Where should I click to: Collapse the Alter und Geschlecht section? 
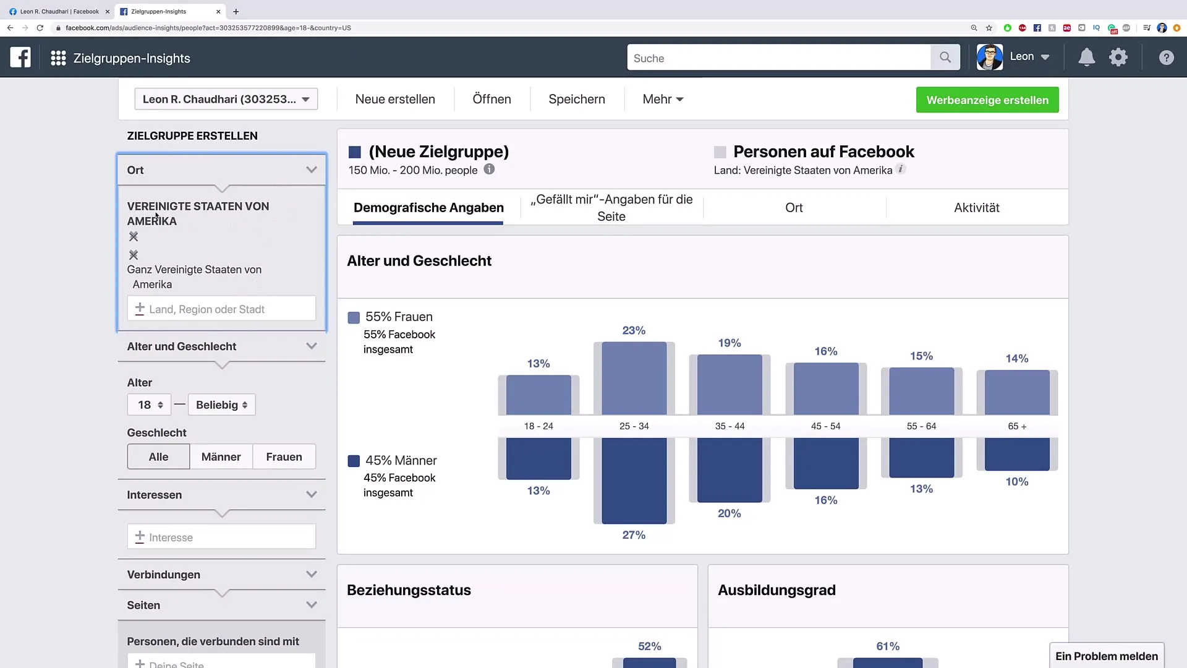(x=312, y=346)
